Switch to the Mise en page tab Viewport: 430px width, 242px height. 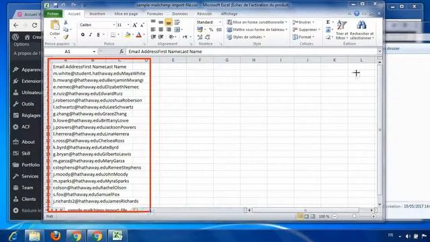point(126,13)
